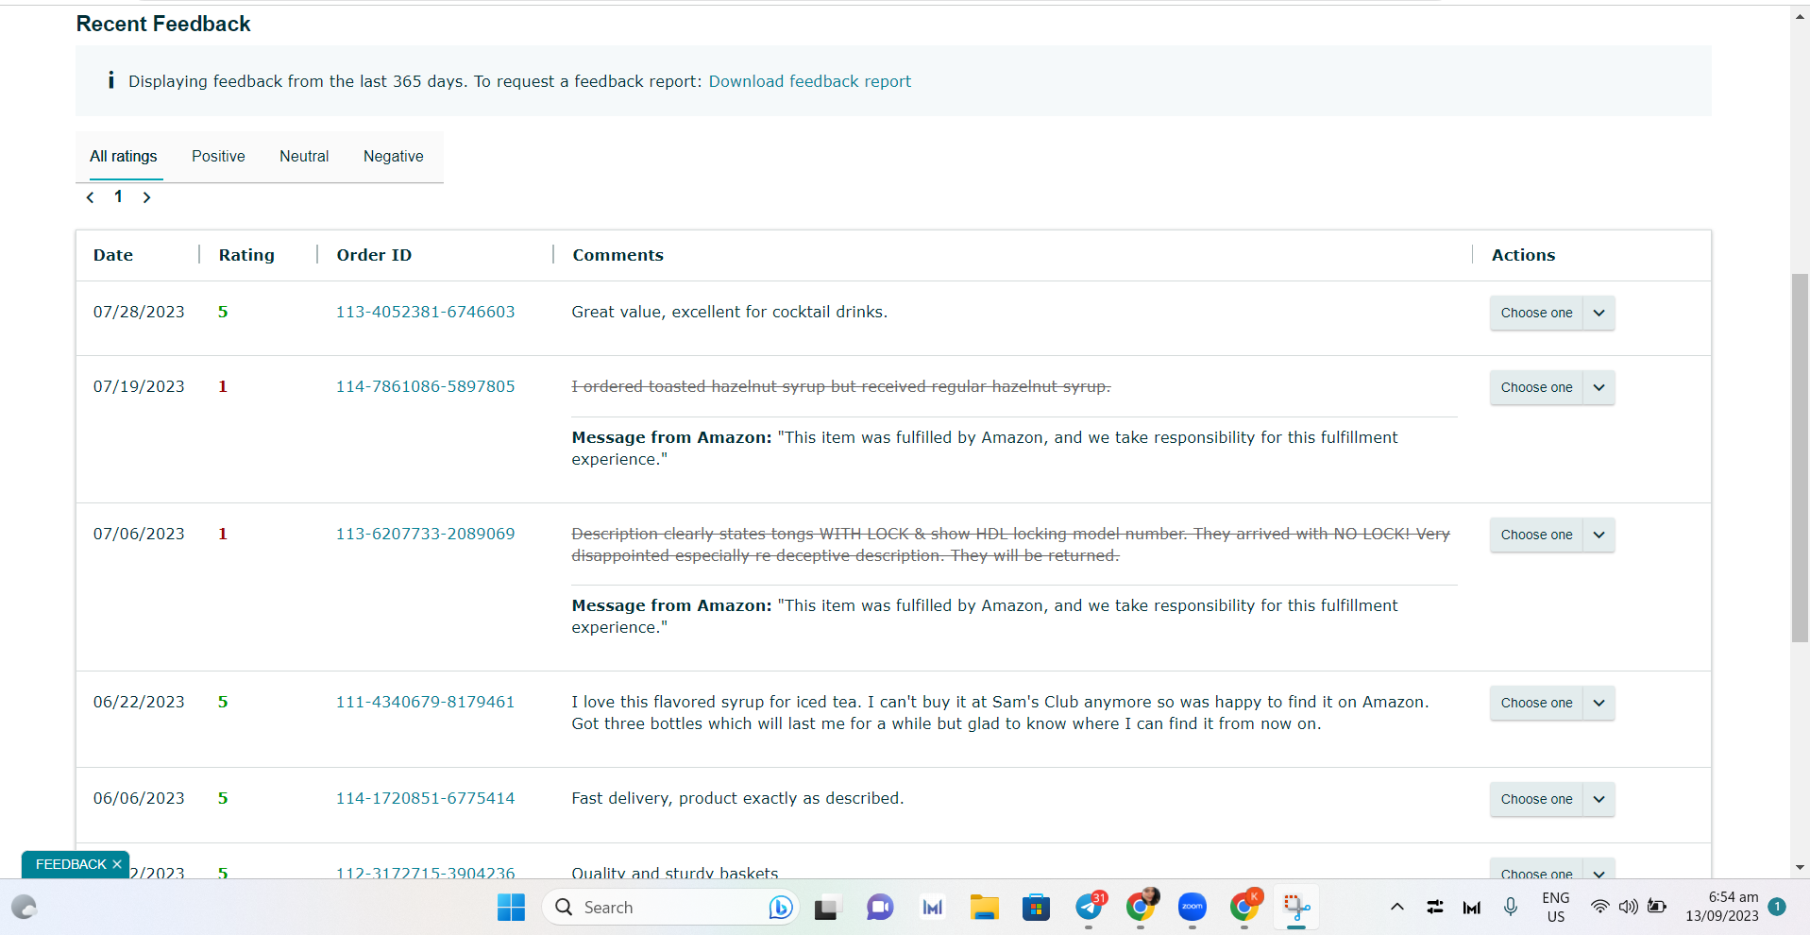
Task: Click the date 07/28/2023
Action: [x=139, y=312]
